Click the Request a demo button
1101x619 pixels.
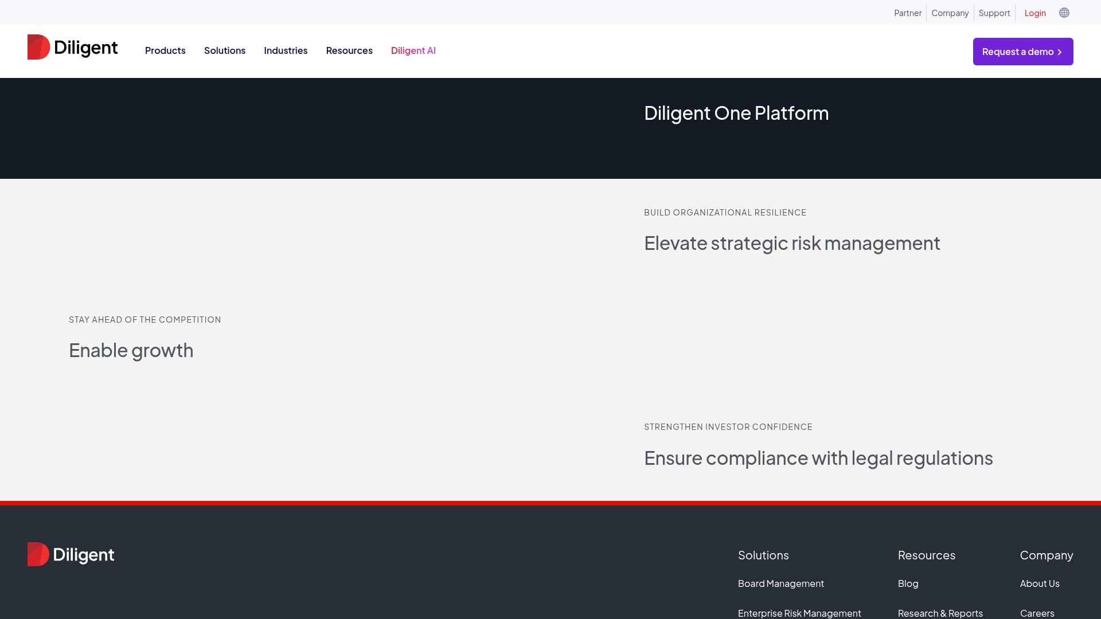tap(1023, 52)
